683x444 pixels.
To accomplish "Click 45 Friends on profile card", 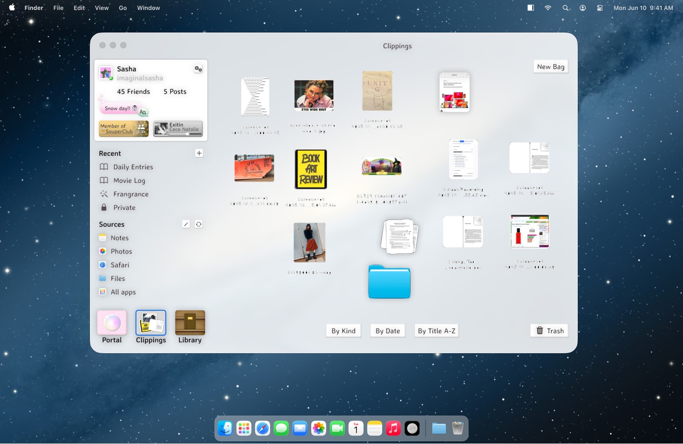I will pos(133,92).
